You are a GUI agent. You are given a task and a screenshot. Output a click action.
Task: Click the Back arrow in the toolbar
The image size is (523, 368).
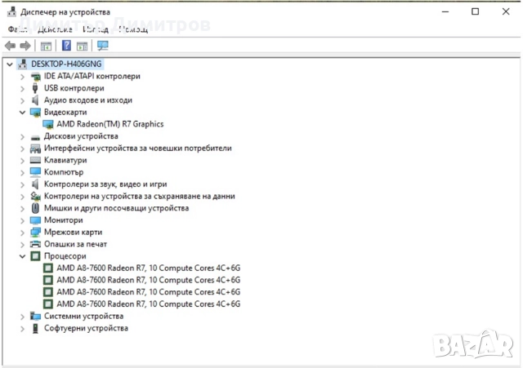tap(10, 46)
